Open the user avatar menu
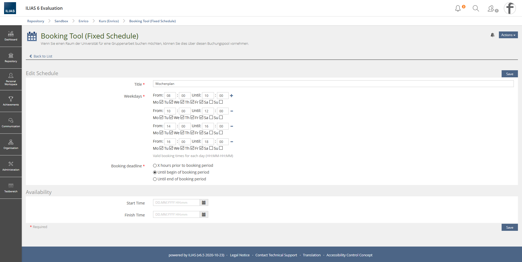 pos(510,8)
